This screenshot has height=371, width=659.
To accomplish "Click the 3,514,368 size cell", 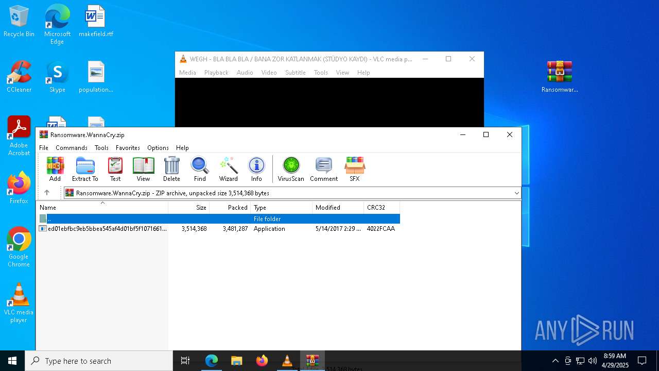I will (x=194, y=229).
